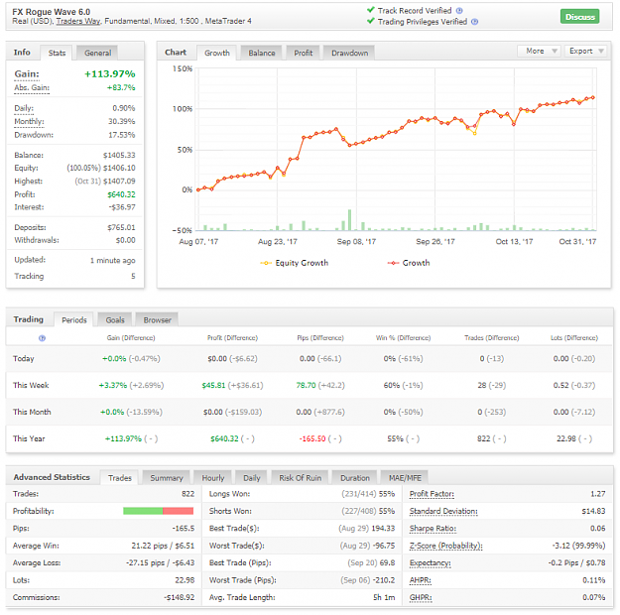This screenshot has width=620, height=615.
Task: Click the green Trading Privileges Verified checkmark
Action: click(x=370, y=21)
